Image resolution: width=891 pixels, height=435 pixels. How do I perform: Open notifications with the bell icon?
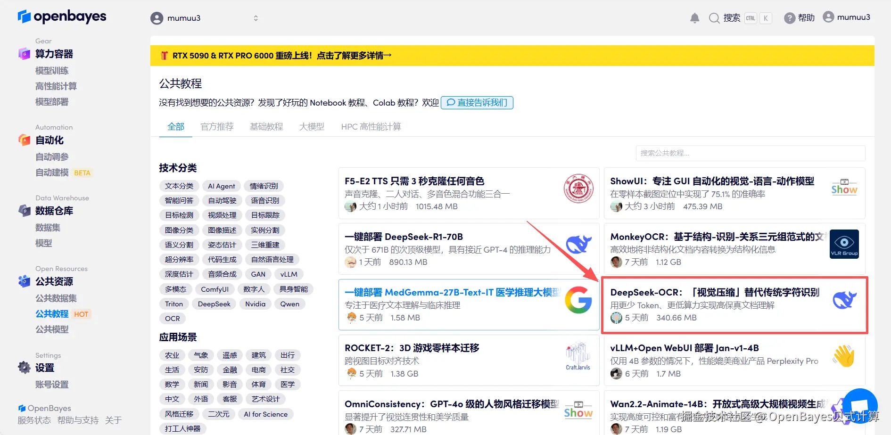694,17
